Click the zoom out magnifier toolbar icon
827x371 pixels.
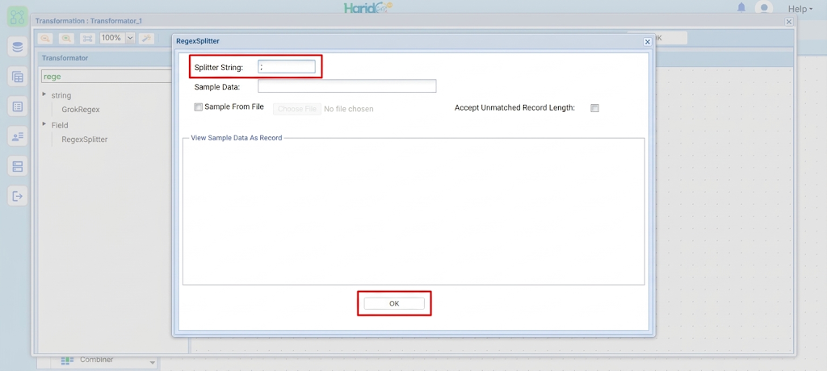coord(45,38)
